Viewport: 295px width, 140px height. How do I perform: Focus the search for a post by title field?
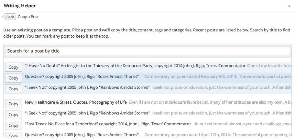pyautogui.click(x=147, y=51)
